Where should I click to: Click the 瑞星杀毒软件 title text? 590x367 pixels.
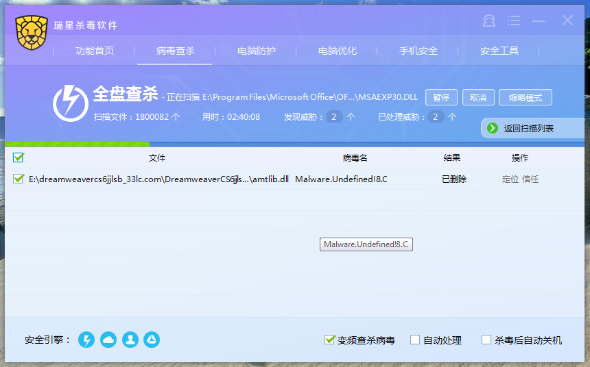tap(86, 25)
